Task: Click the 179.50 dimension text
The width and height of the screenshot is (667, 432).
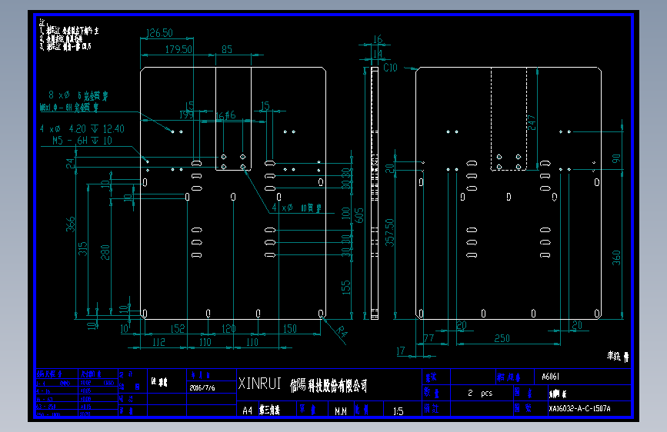Action: point(178,49)
